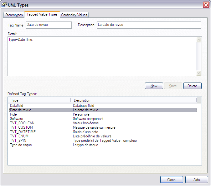Pick Type de risque from list
Screen dimensions: 211x186
[21, 145]
